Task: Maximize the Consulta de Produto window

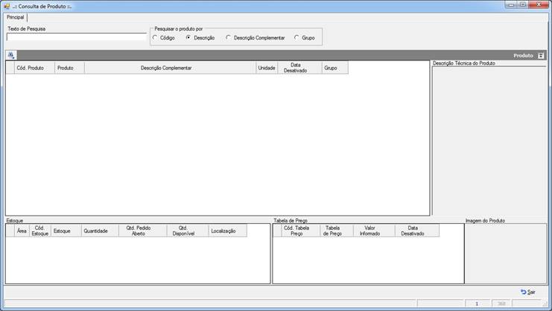Action: [x=523, y=4]
